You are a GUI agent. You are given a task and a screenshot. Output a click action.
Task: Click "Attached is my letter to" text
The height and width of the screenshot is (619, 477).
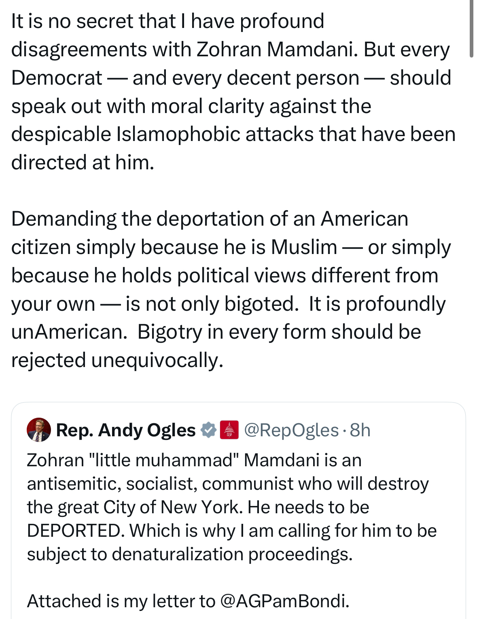point(121,601)
